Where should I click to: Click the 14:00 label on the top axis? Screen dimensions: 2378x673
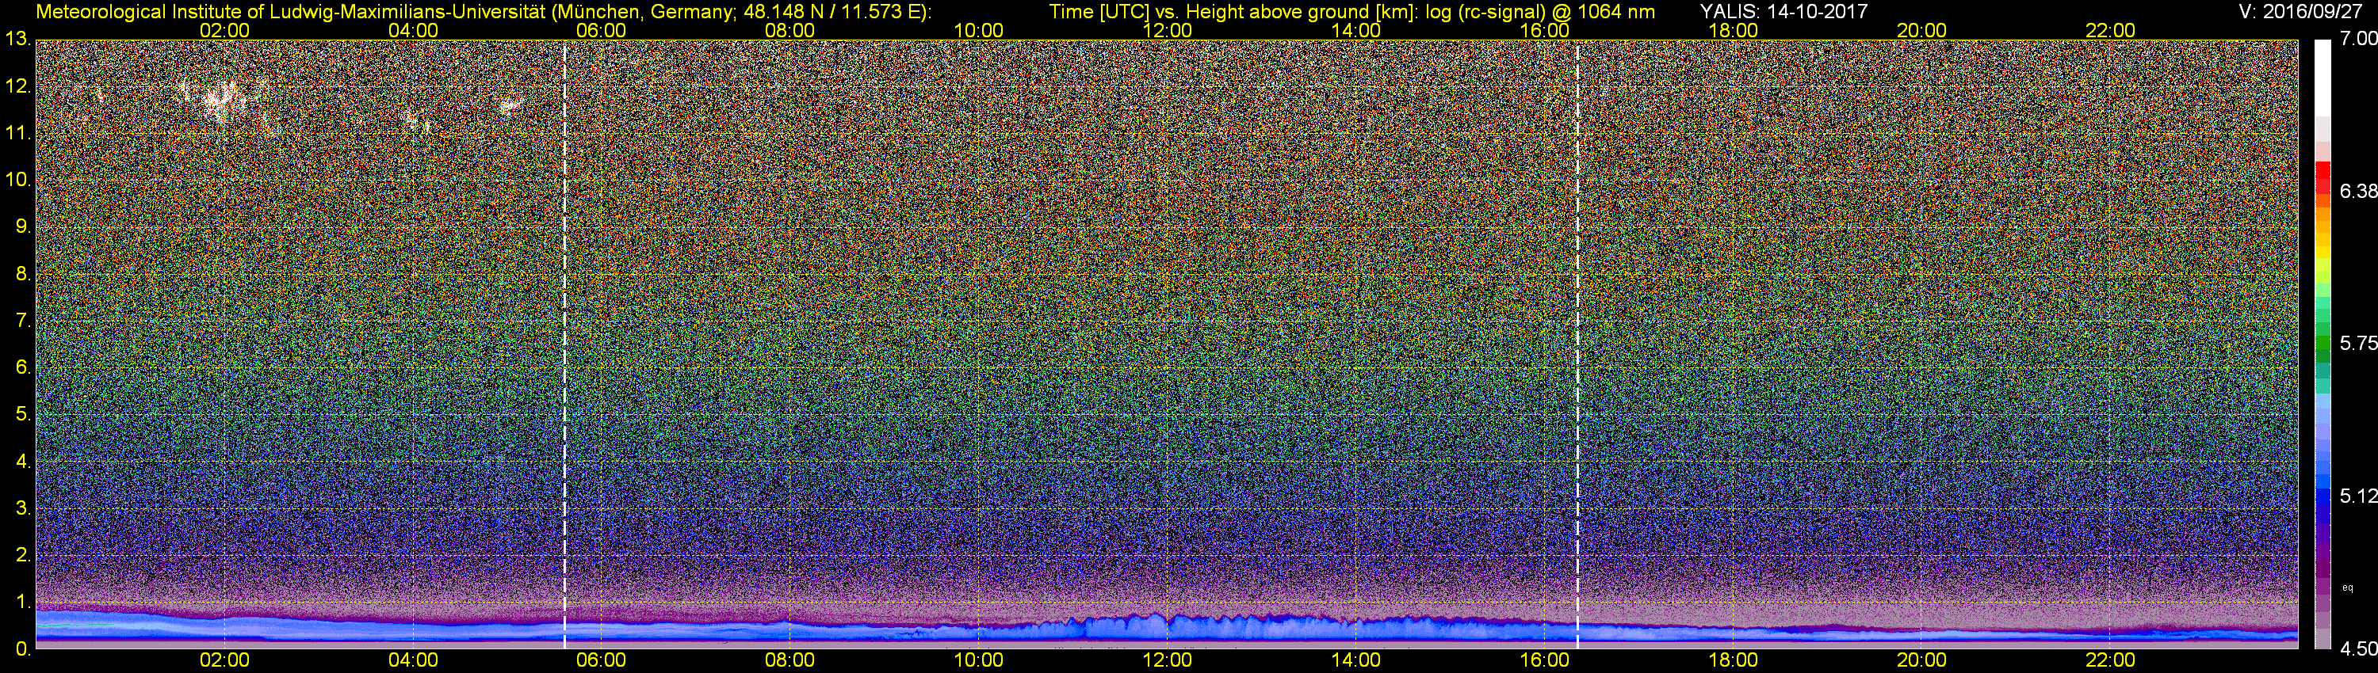[1356, 30]
